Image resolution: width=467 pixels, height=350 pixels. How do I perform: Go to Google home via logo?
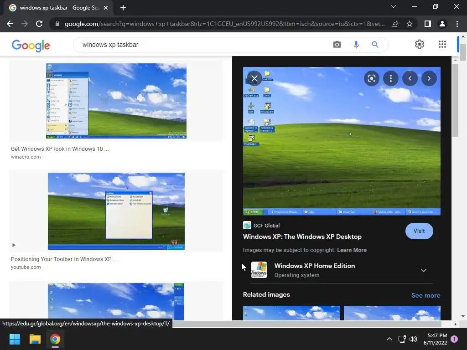(x=31, y=45)
